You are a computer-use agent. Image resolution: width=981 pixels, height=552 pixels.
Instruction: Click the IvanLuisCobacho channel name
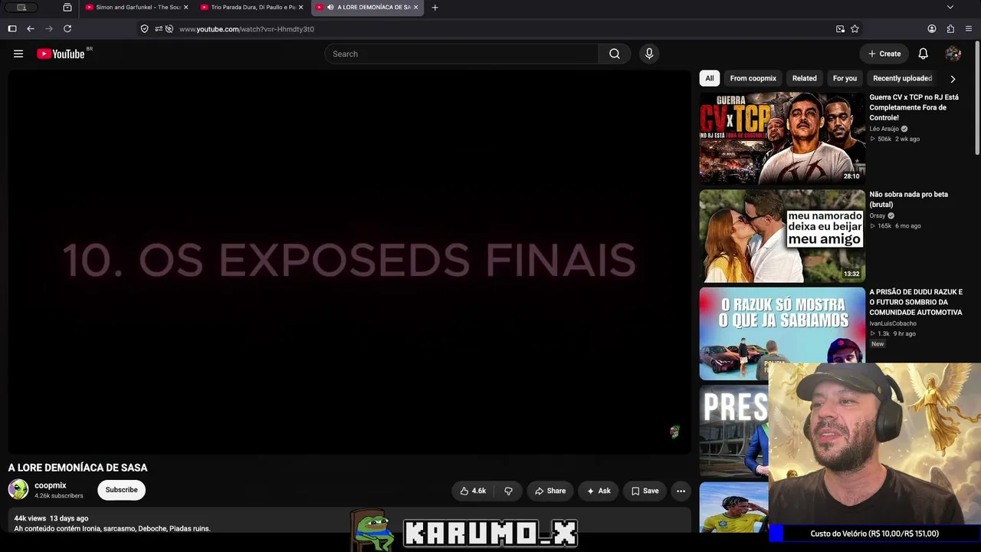click(893, 324)
